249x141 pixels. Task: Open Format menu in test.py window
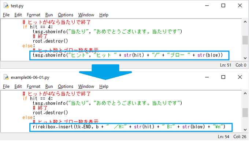(34, 15)
